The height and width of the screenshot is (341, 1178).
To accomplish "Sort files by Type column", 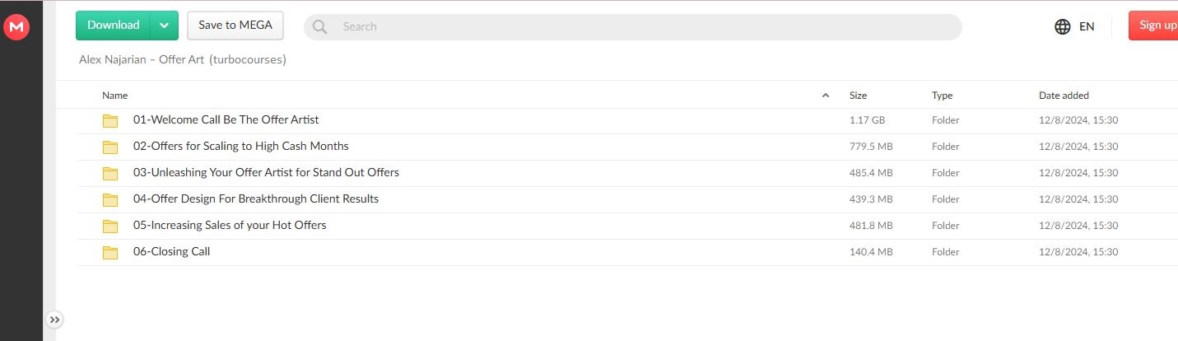I will (942, 96).
